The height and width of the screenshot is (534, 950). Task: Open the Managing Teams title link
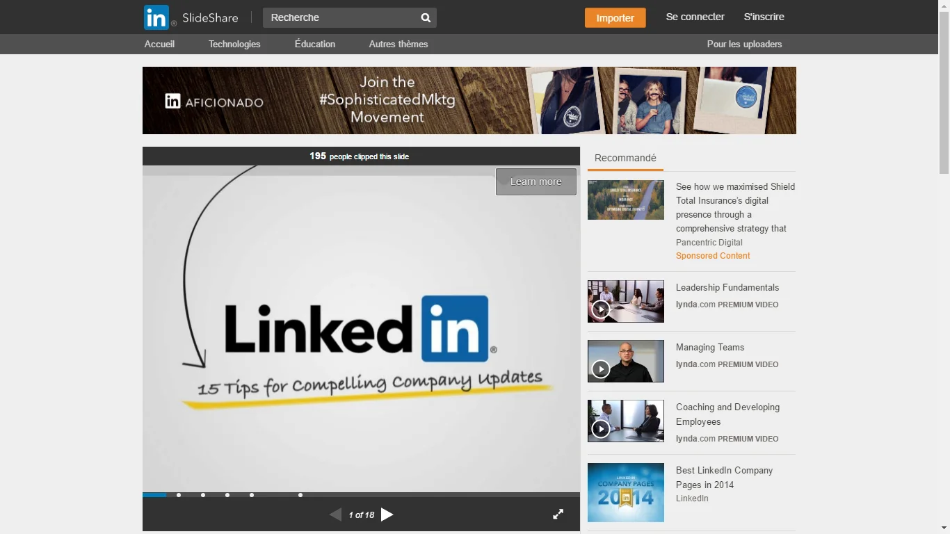(x=710, y=347)
